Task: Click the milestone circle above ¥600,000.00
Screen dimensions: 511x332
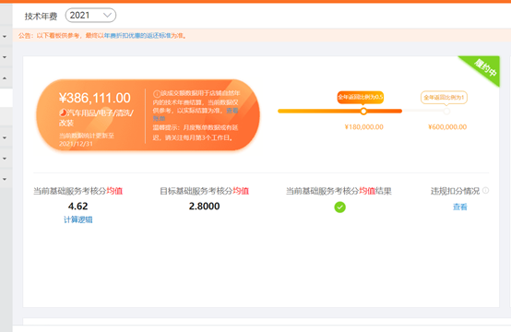Action: (446, 111)
